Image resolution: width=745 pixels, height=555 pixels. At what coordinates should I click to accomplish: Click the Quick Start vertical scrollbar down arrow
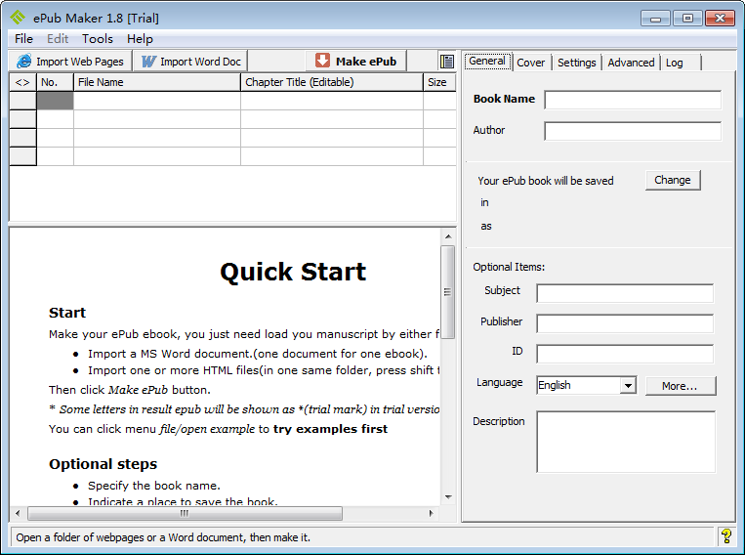coord(448,497)
